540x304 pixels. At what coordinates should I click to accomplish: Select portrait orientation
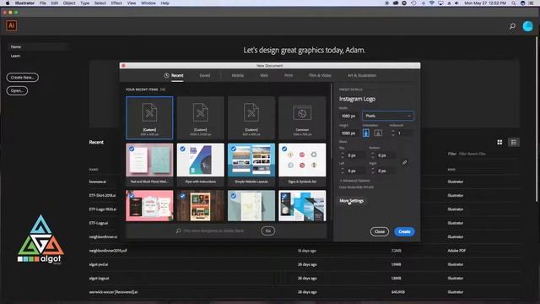(365, 133)
